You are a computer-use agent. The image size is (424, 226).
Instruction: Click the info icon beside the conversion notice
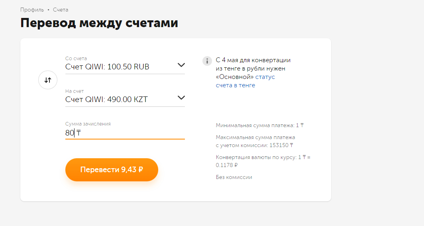point(207,61)
